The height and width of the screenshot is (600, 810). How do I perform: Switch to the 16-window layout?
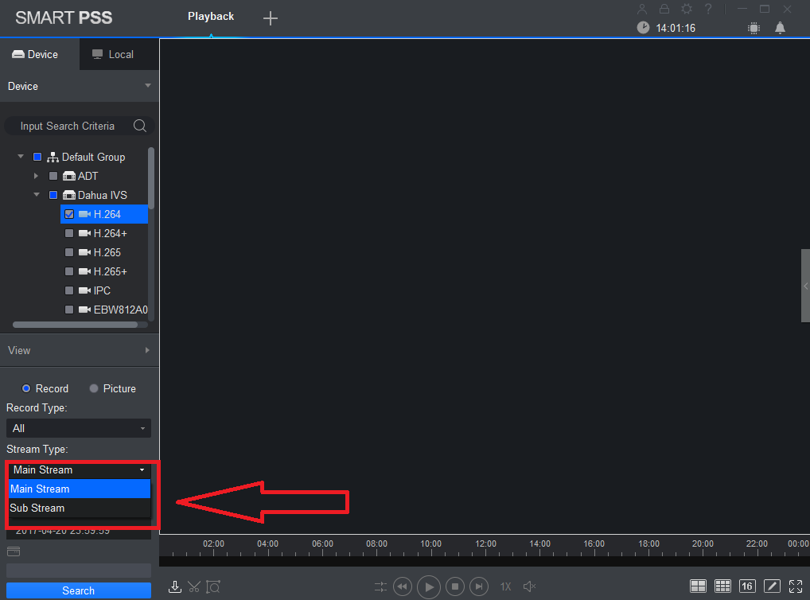[x=747, y=586]
